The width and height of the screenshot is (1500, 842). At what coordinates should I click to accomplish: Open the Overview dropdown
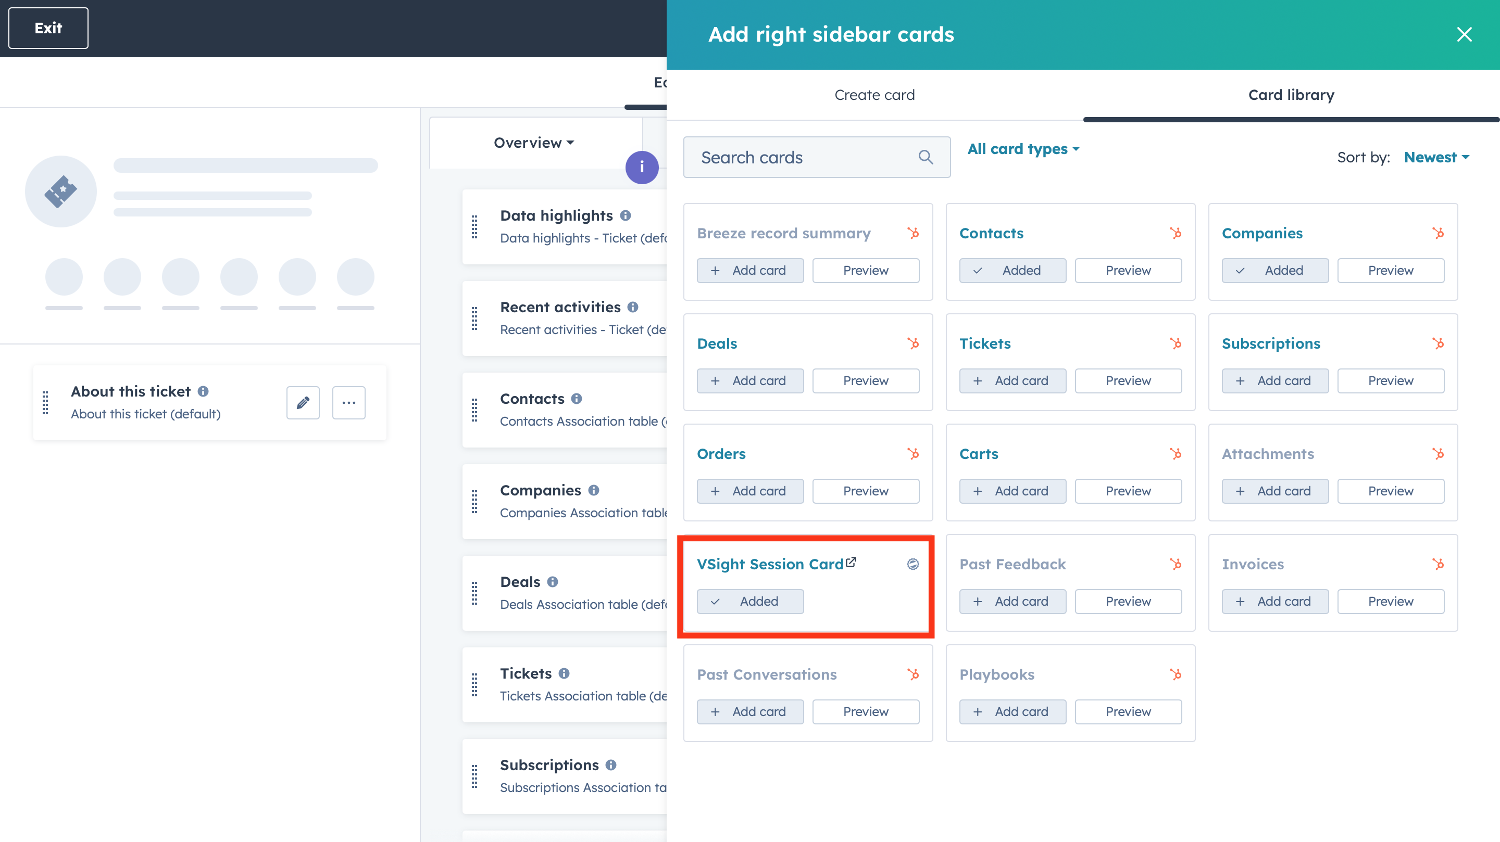click(534, 143)
